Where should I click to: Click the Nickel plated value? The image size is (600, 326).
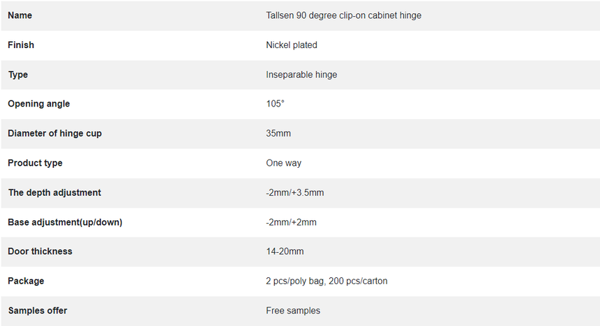292,45
